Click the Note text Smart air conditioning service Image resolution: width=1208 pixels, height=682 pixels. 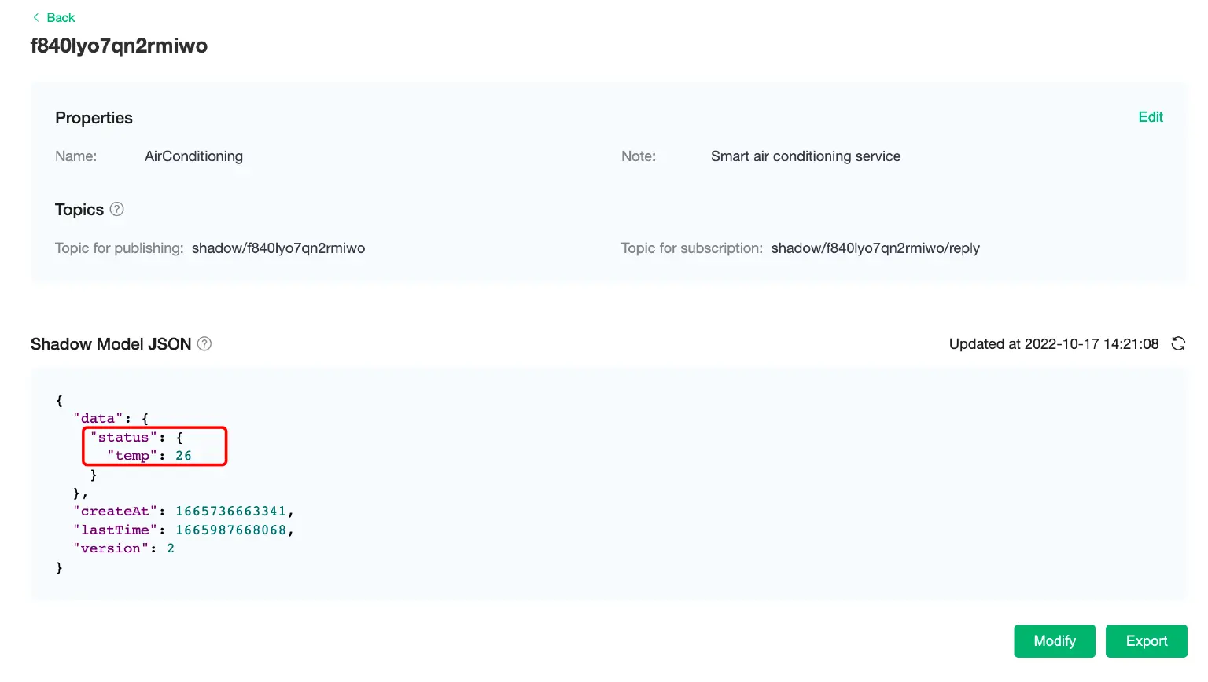[805, 156]
